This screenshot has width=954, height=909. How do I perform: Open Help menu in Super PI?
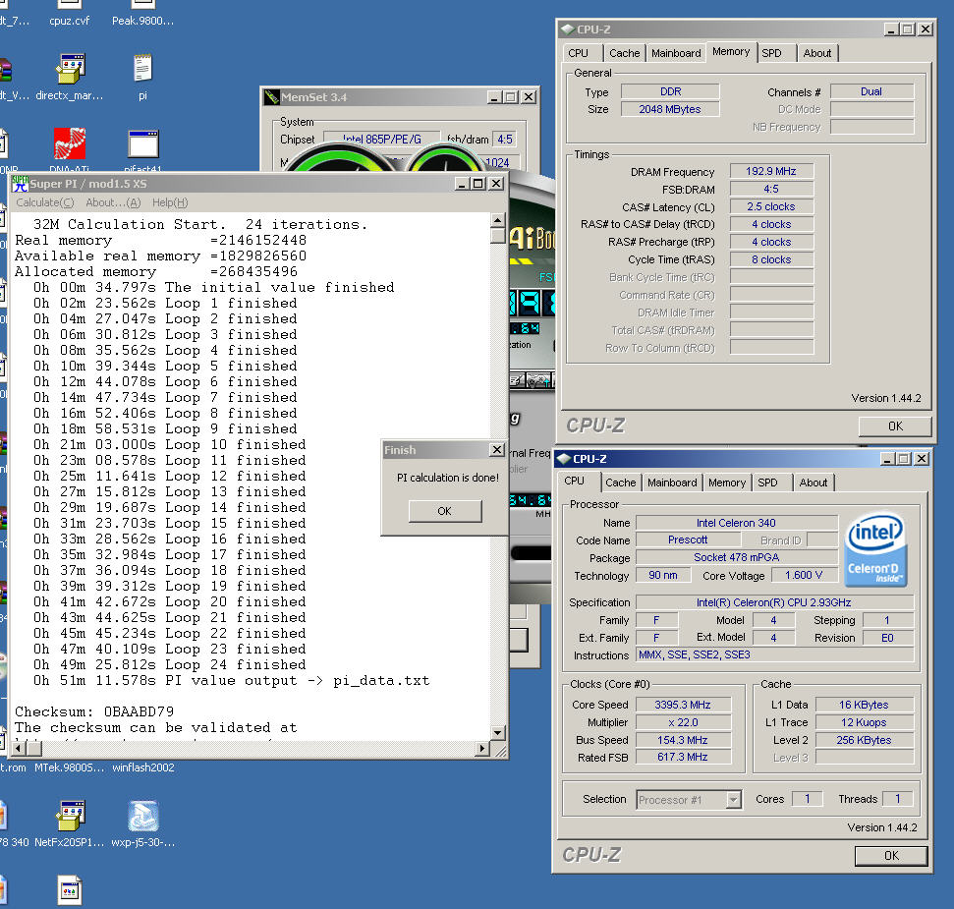click(170, 202)
